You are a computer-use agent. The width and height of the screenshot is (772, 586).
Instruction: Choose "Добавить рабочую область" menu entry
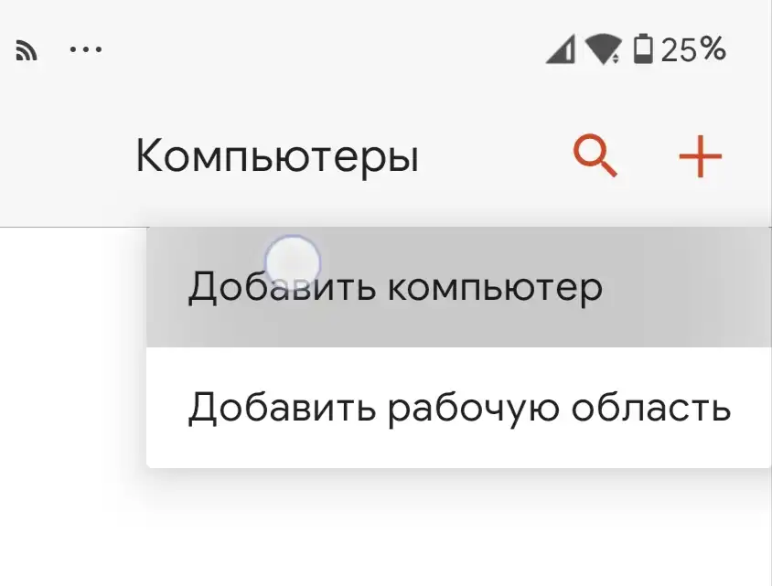(459, 408)
